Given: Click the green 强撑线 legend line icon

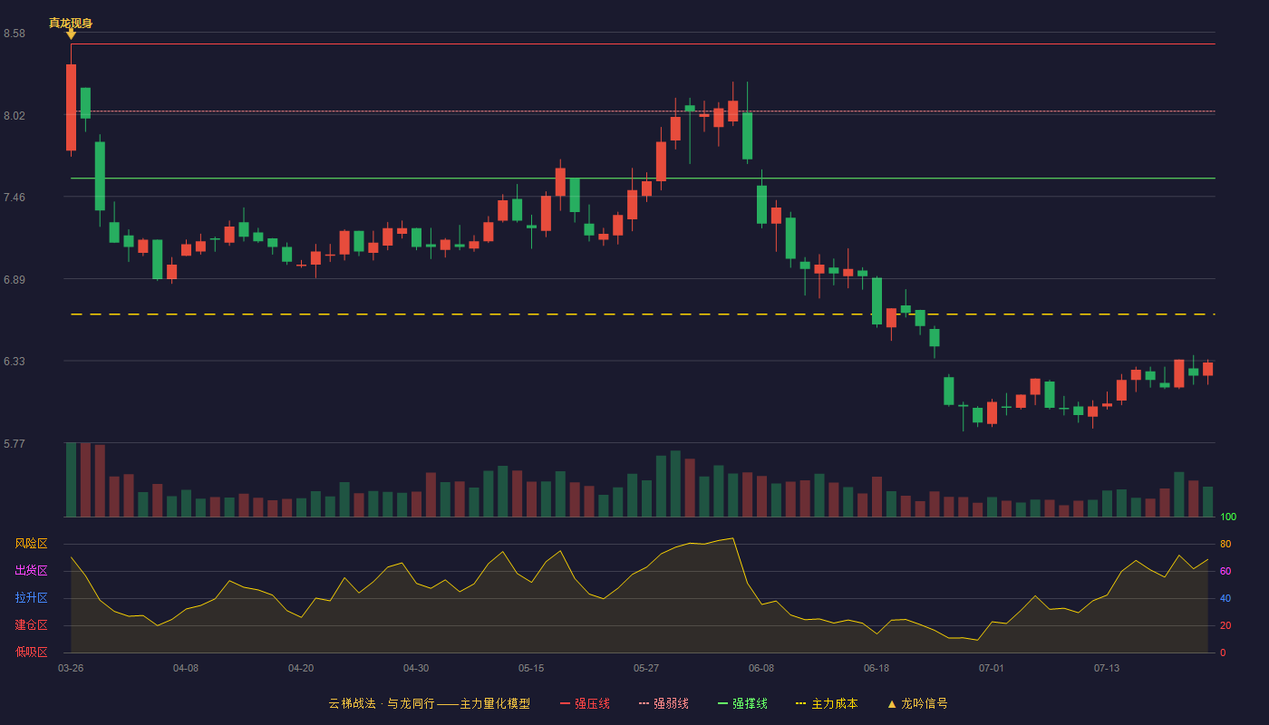Looking at the screenshot, I should click(722, 703).
